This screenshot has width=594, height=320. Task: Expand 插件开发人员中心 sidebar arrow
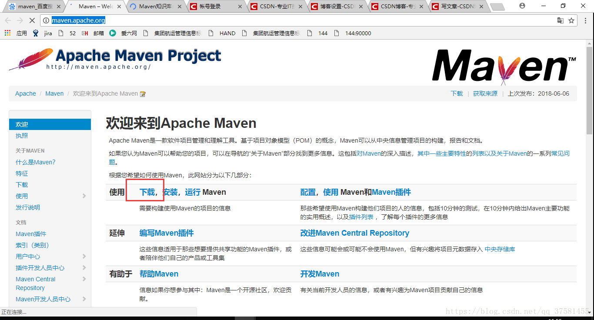(84, 268)
